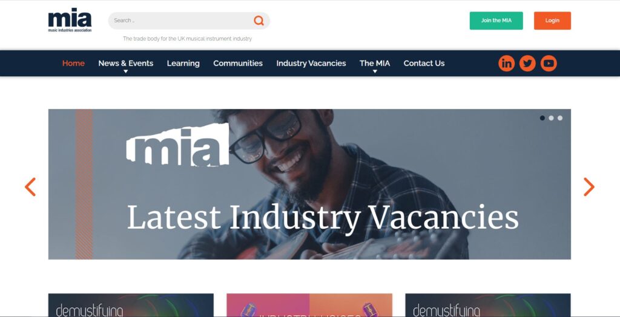This screenshot has height=317, width=620.
Task: Open the Communities menu item
Action: coord(238,64)
